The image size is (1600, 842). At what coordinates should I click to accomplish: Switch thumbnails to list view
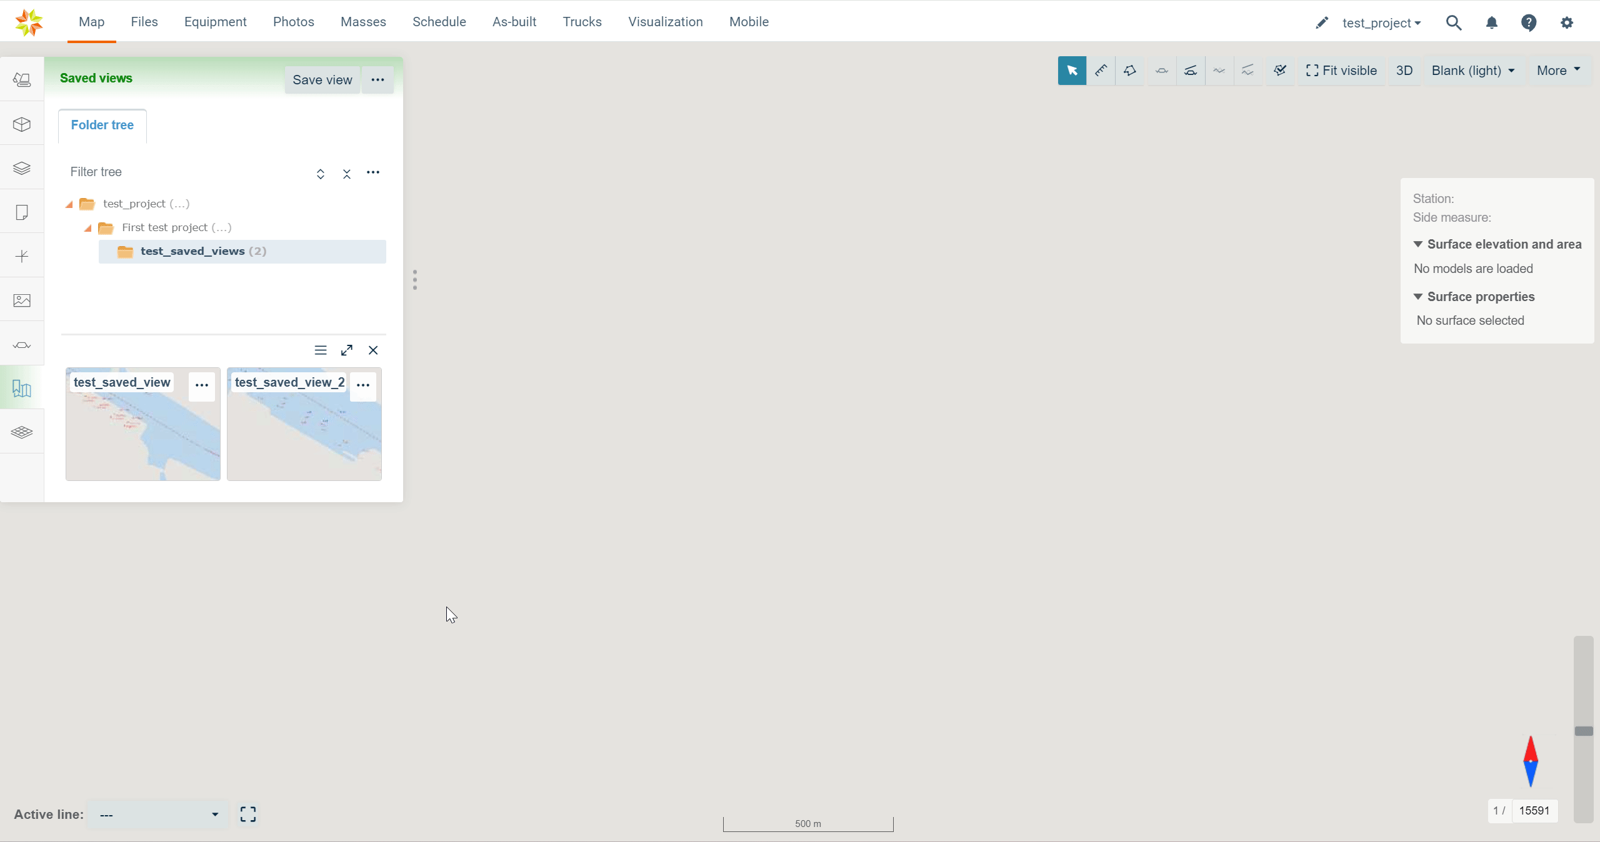(321, 350)
